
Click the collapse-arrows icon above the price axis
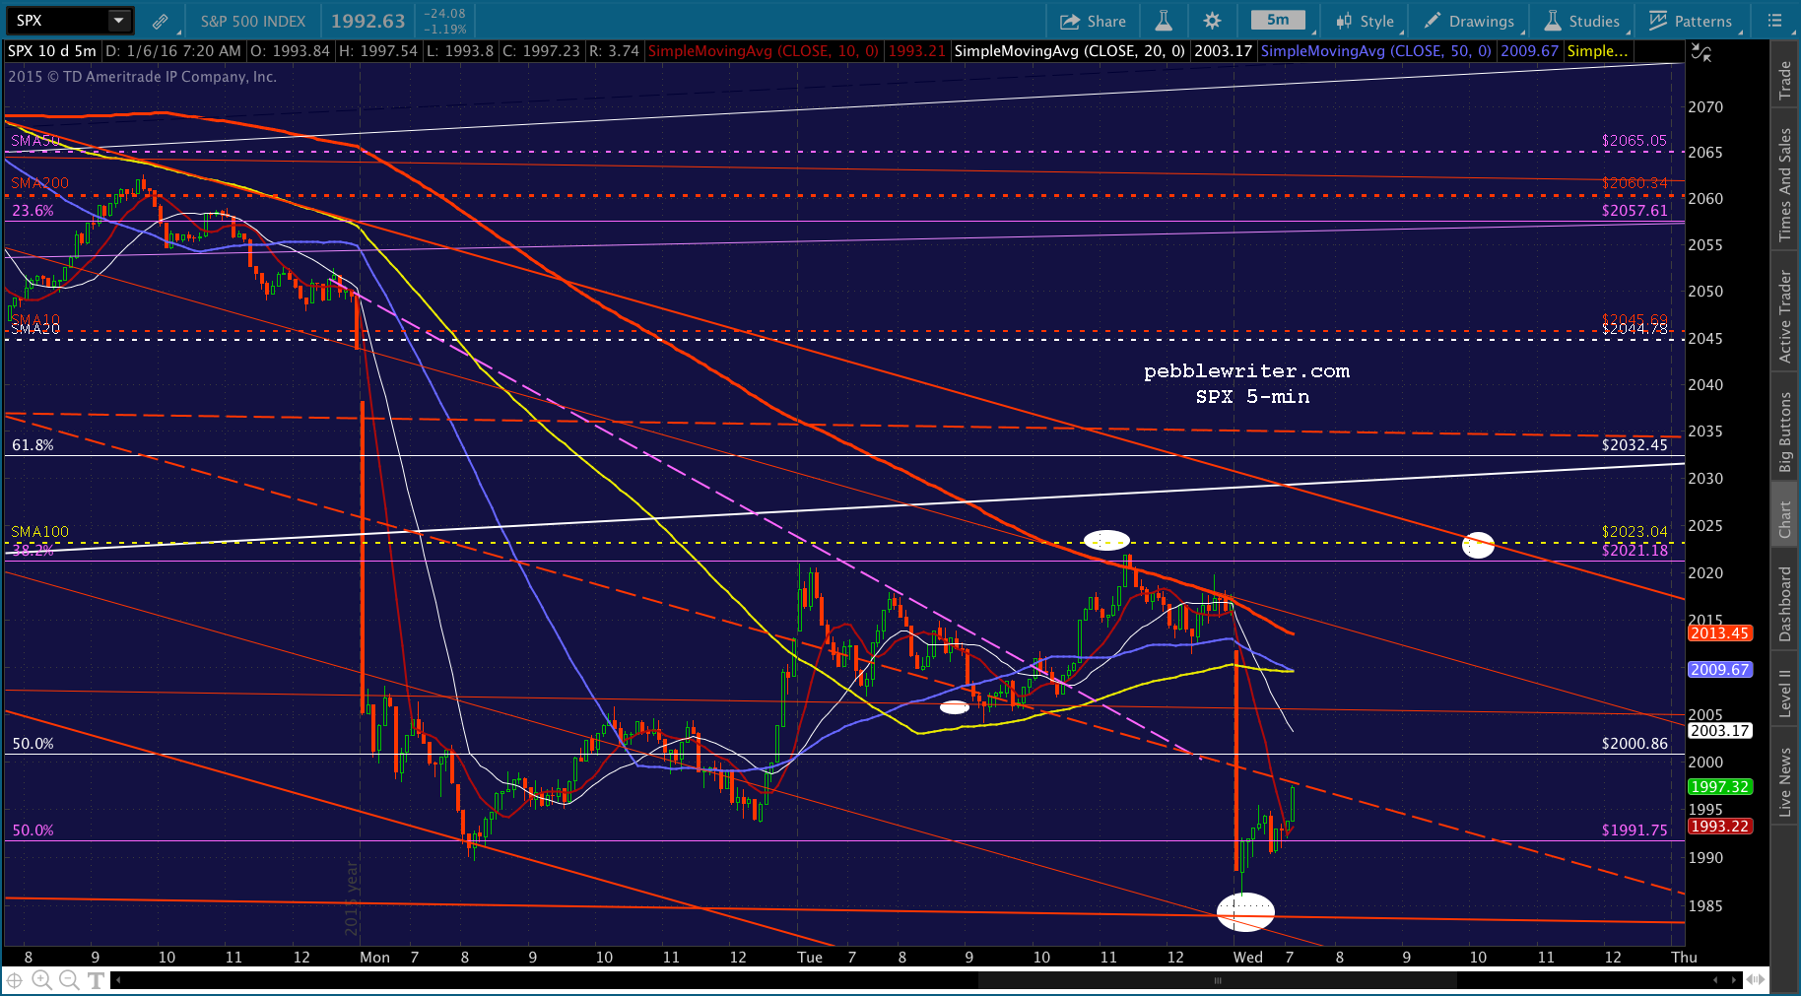point(1701,53)
